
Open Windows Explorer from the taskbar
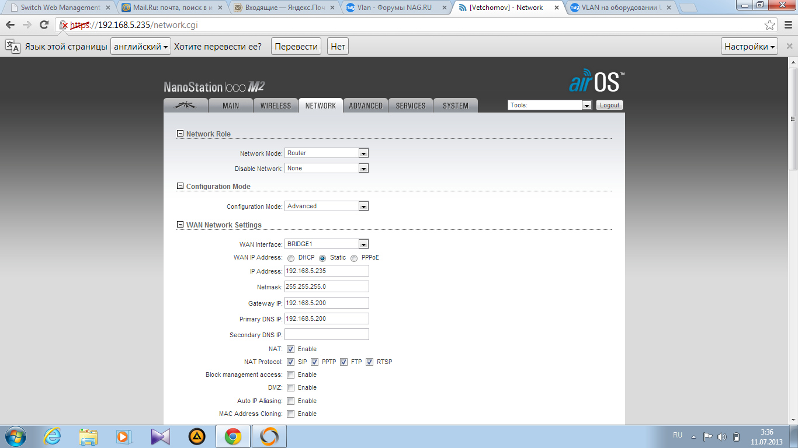[88, 436]
